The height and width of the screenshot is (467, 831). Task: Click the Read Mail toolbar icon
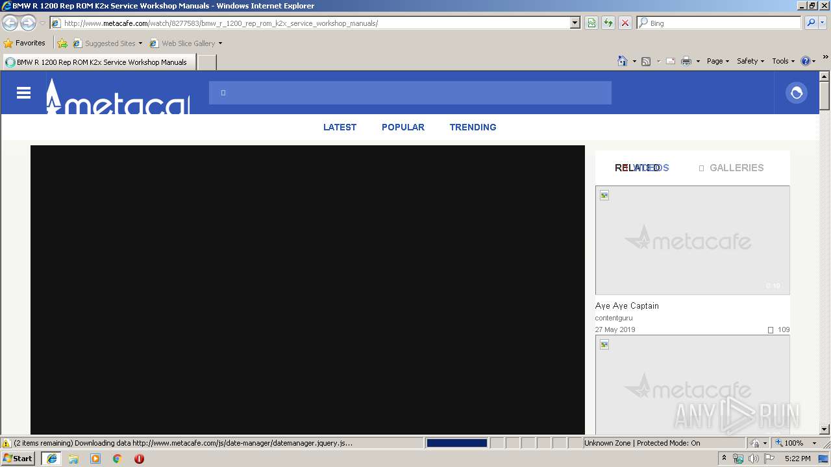pos(671,61)
